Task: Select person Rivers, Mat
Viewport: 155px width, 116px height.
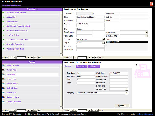Action: [11, 92]
